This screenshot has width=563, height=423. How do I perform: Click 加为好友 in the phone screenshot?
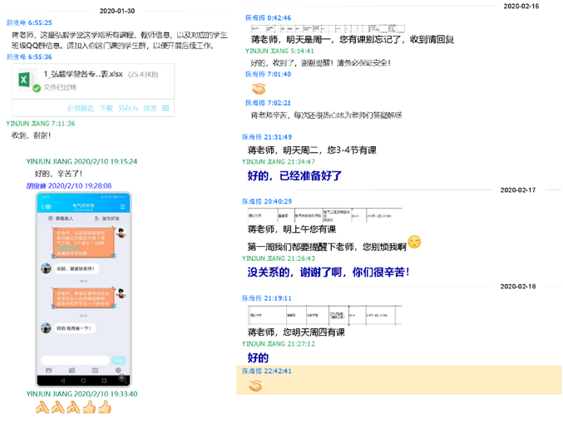108,218
